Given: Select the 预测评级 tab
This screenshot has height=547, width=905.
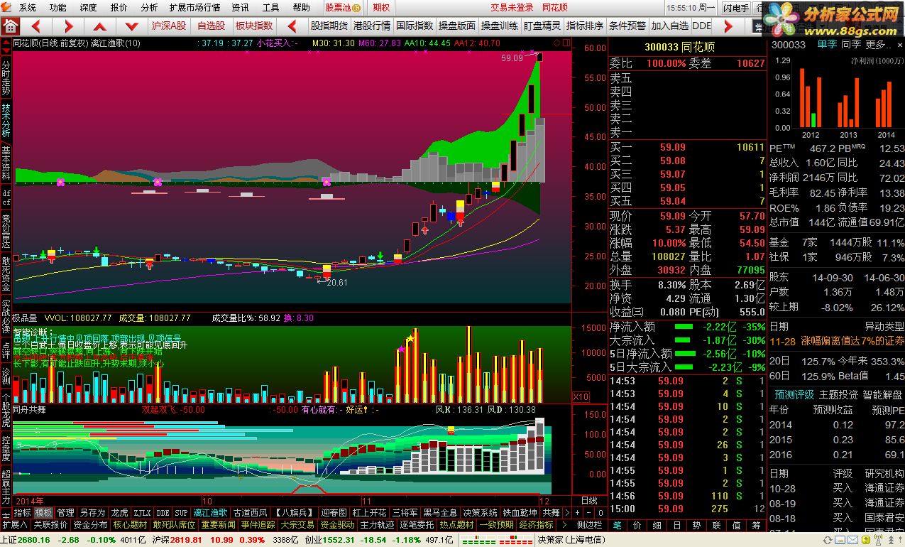Looking at the screenshot, I should coord(794,395).
